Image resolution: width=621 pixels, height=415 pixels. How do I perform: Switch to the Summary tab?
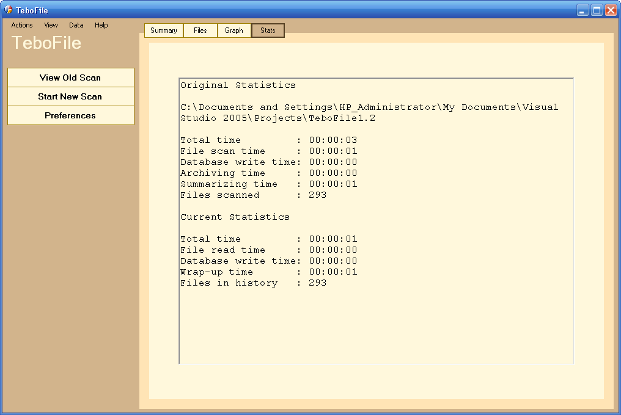164,31
